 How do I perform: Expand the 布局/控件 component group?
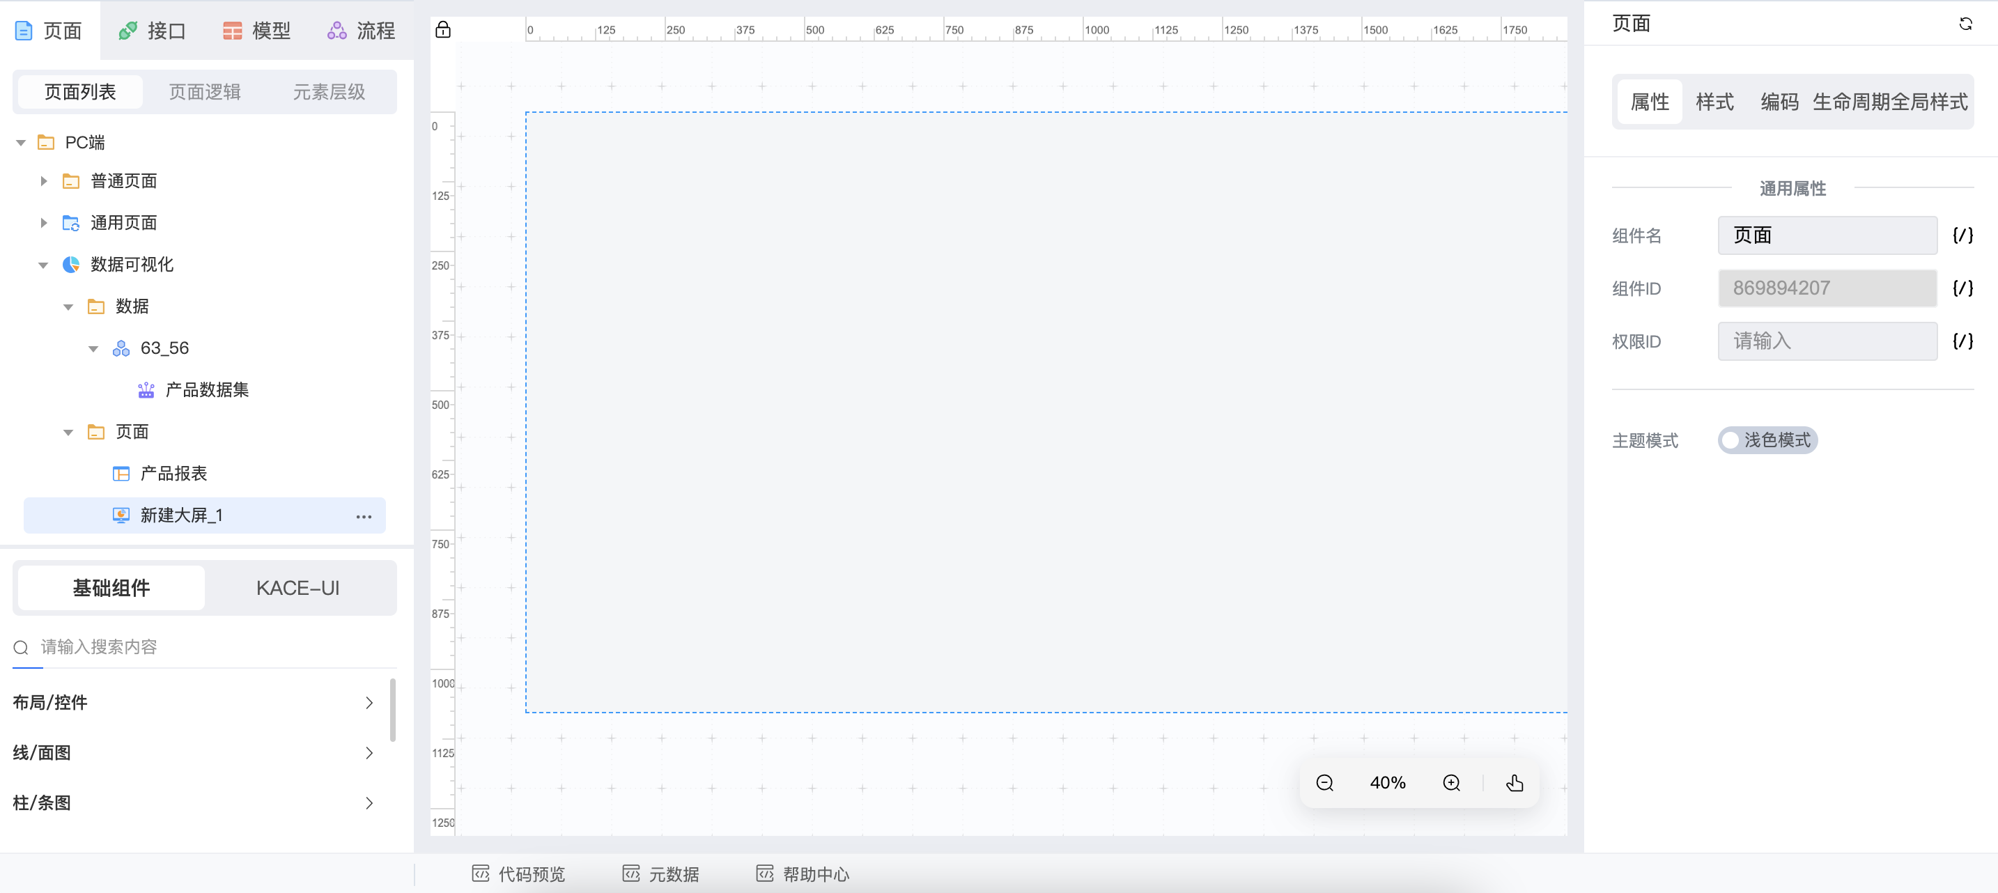click(x=369, y=703)
